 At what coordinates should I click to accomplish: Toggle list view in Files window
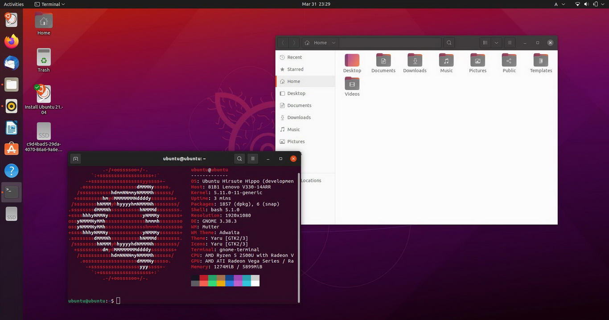(485, 43)
